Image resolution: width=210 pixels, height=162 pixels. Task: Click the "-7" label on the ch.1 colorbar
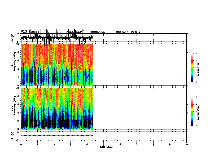[196, 82]
